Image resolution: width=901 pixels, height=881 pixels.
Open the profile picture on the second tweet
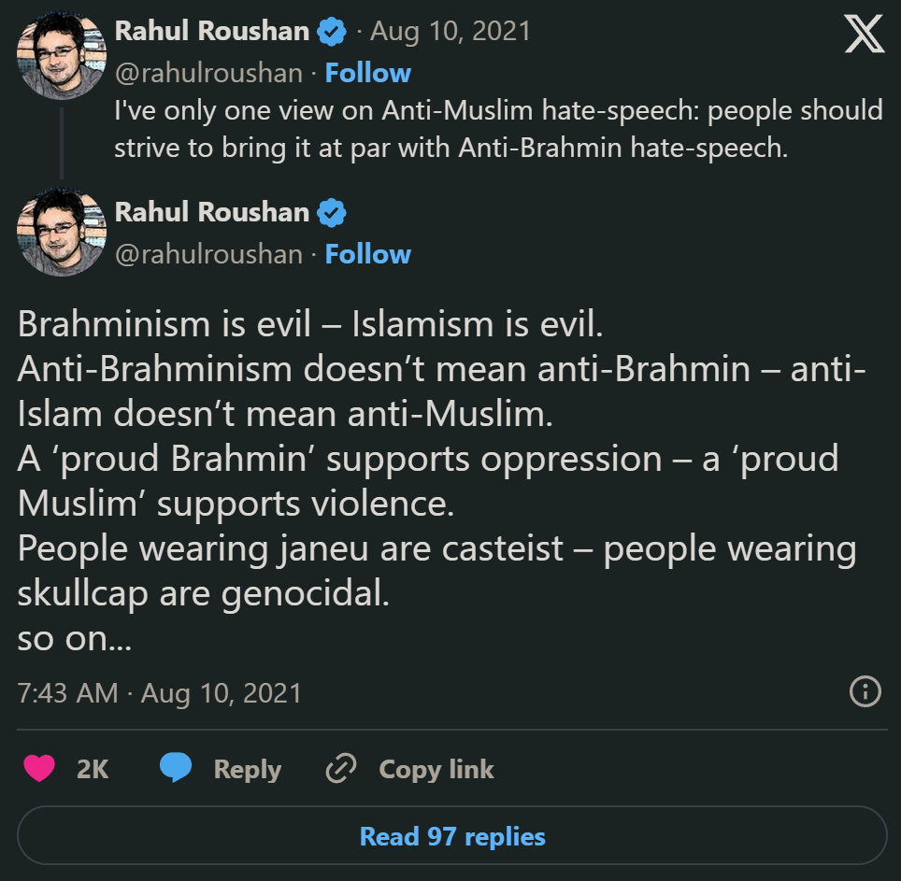point(60,231)
